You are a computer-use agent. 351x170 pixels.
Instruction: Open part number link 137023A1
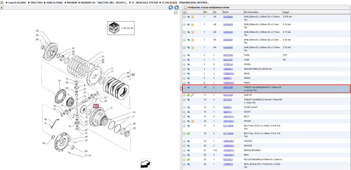tap(228, 64)
